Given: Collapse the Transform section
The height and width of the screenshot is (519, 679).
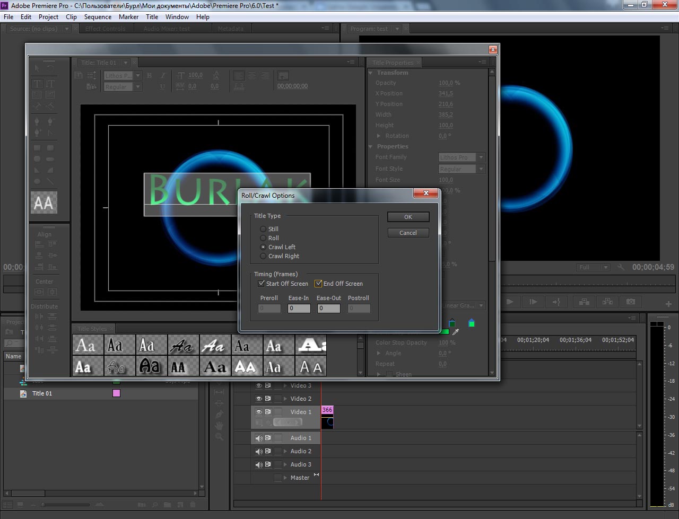Looking at the screenshot, I should (371, 73).
